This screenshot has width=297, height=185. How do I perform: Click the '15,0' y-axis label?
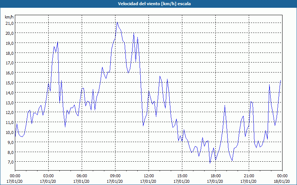[10, 83]
